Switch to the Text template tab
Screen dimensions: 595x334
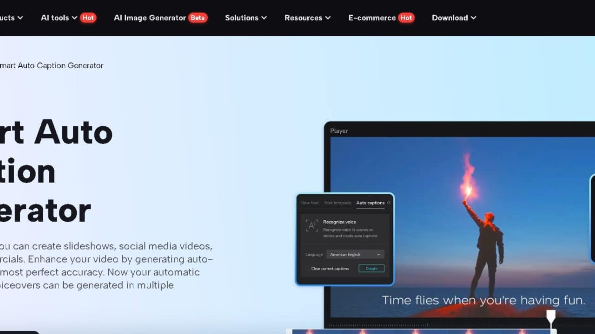pos(337,203)
